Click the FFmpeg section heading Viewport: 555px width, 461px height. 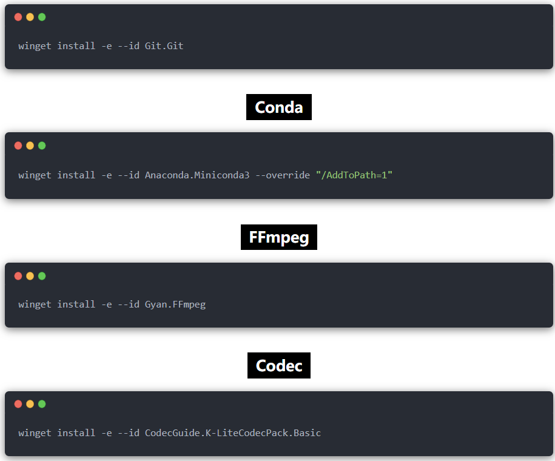coord(278,237)
